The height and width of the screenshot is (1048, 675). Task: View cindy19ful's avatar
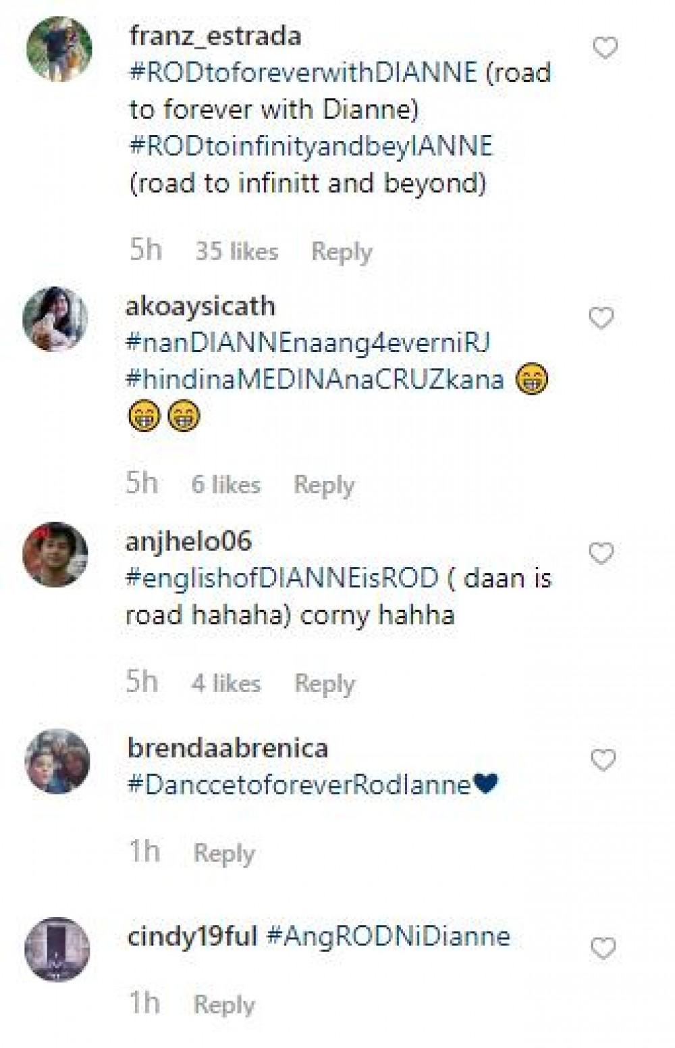click(x=57, y=948)
